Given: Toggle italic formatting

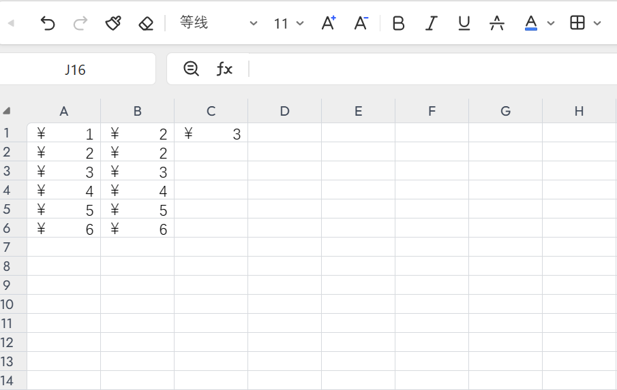Looking at the screenshot, I should point(431,23).
